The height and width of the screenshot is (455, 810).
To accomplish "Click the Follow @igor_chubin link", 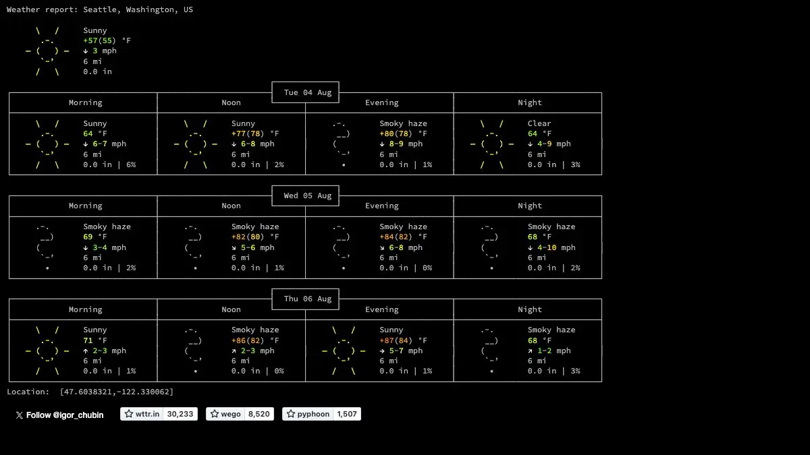I will click(59, 415).
